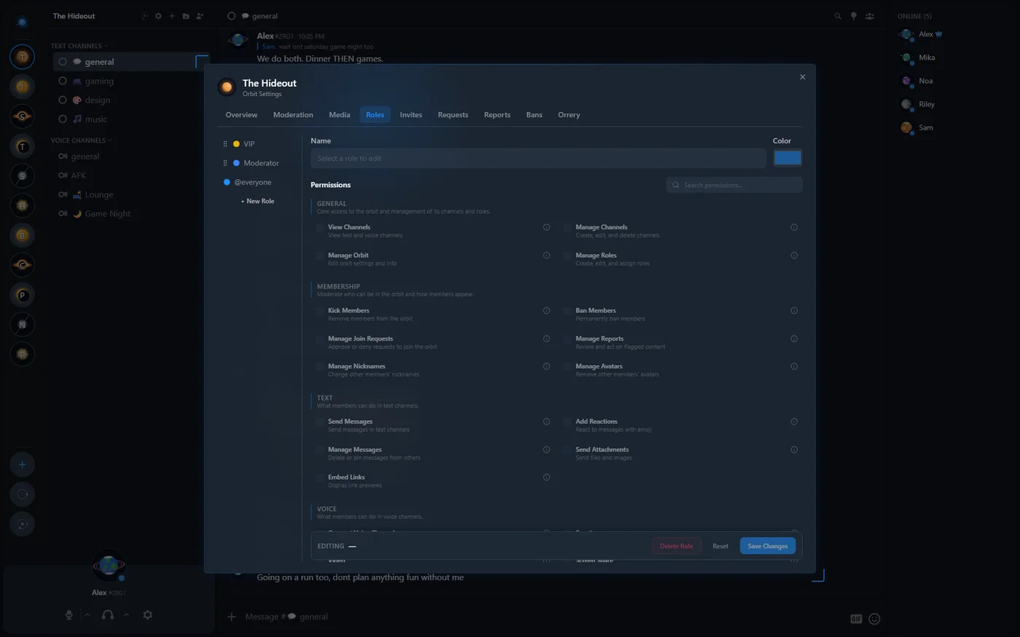1020x637 pixels.
Task: Click the drag handle beside Moderator role
Action: point(225,163)
